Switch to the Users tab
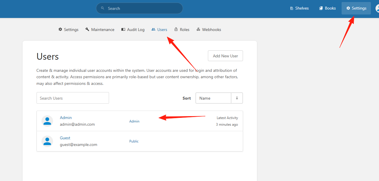 coord(159,30)
